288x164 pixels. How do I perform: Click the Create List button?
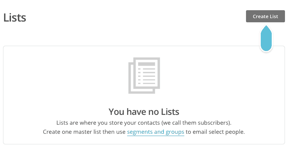click(265, 16)
